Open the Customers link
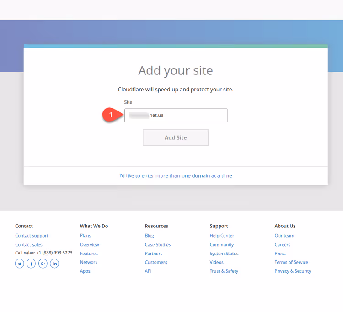The height and width of the screenshot is (312, 343). coord(156,262)
